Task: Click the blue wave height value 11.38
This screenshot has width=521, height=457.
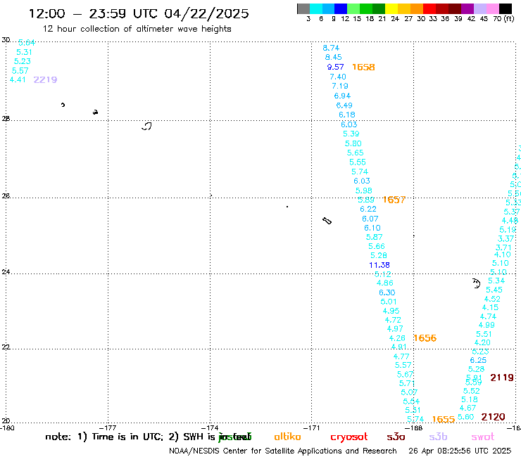Action: point(379,265)
